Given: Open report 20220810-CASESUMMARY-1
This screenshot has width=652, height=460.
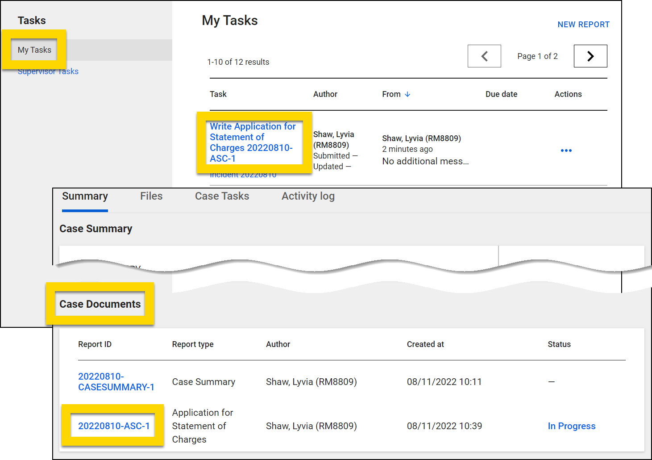Looking at the screenshot, I should point(116,382).
